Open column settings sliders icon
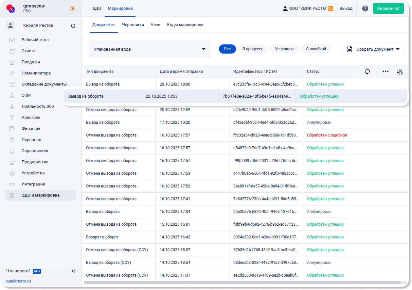The image size is (412, 290). pos(400,72)
